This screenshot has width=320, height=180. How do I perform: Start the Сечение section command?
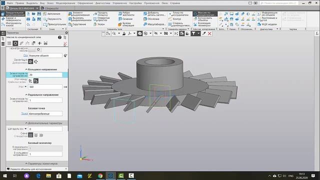coord(125,19)
